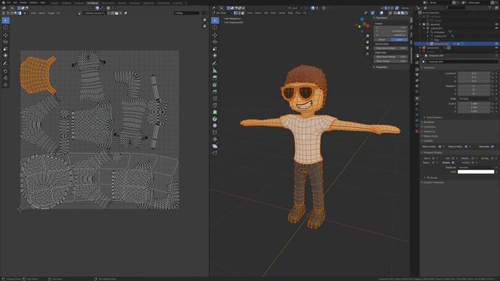Select the Character.004 row in outliner
The width and height of the screenshot is (500, 281).
click(x=458, y=44)
